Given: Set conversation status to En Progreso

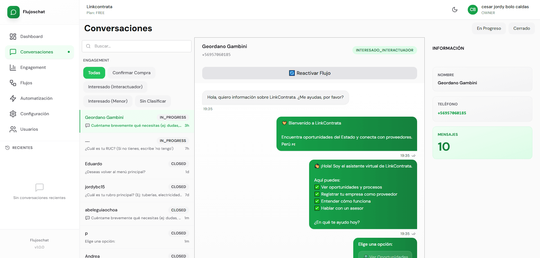Looking at the screenshot, I should tap(489, 28).
